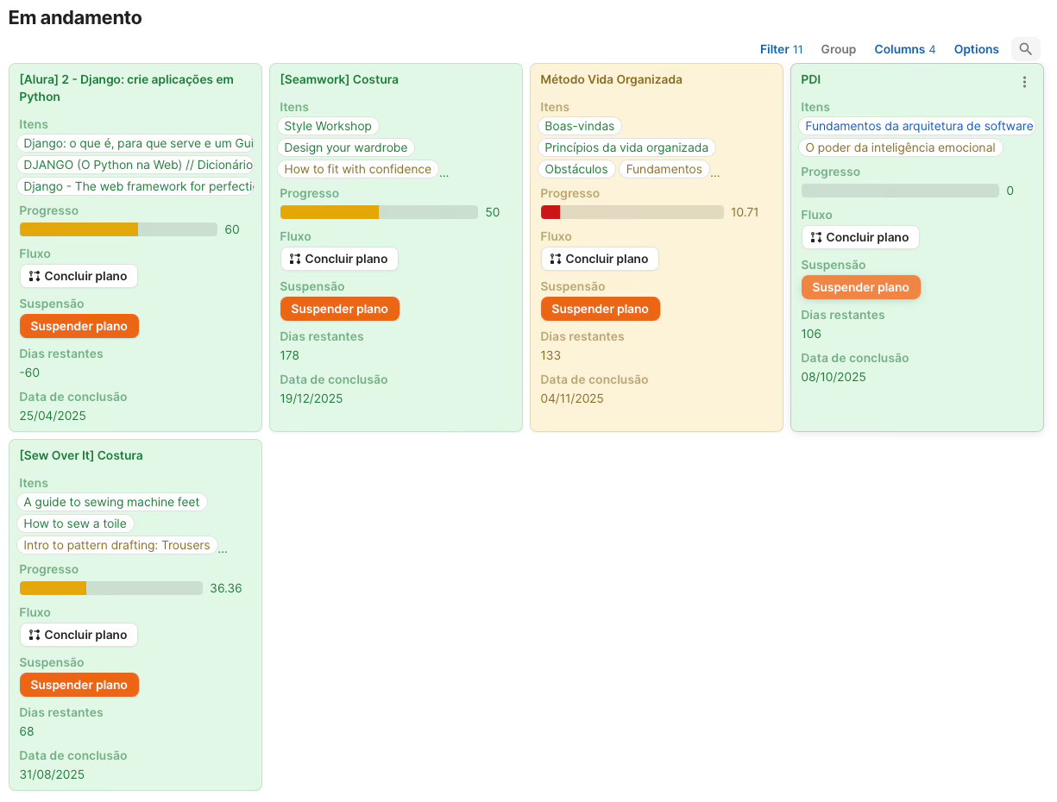Open the search magnifier icon

pos(1025,49)
